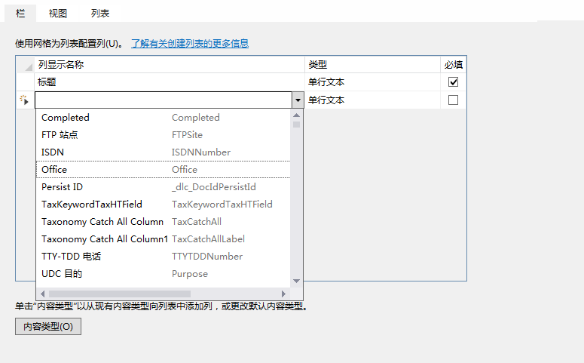Collapse the column name dropdown arrow
This screenshot has height=363, width=584.
[x=298, y=100]
